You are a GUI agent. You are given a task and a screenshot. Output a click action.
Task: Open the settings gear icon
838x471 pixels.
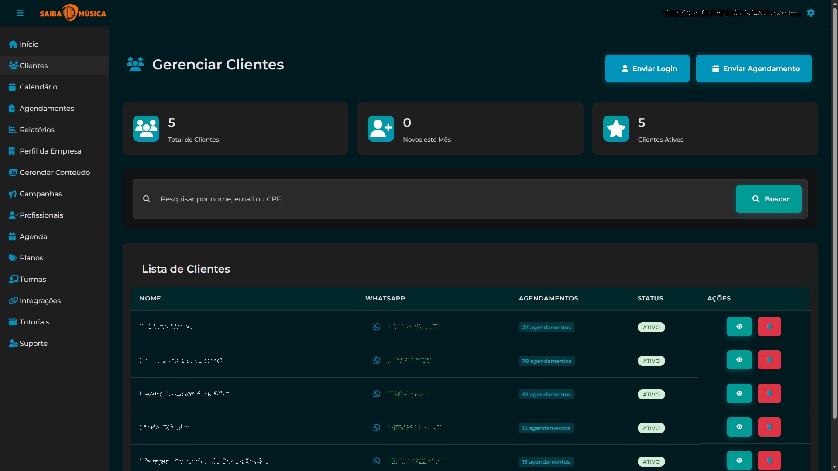pyautogui.click(x=811, y=13)
